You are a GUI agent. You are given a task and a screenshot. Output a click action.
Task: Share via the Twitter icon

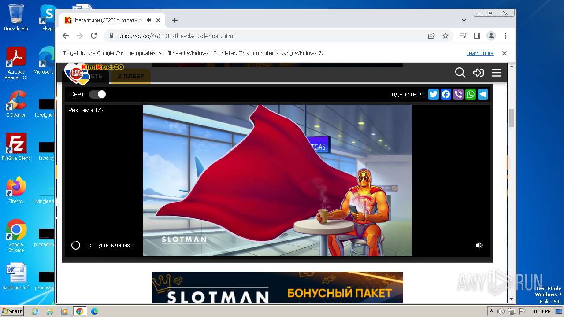pyautogui.click(x=434, y=94)
